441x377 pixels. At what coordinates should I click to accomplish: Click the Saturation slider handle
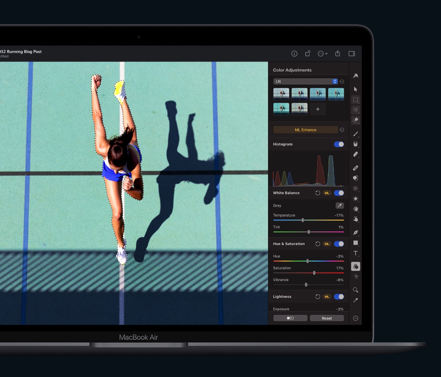[x=314, y=273]
